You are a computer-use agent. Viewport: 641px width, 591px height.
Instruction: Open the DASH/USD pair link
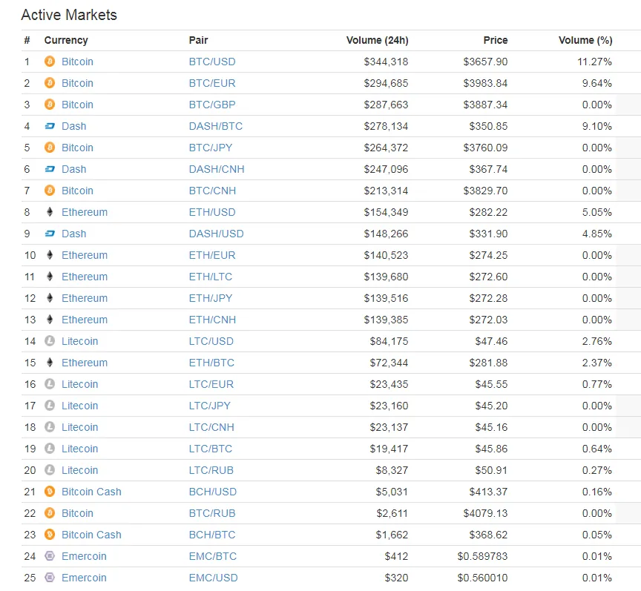(216, 234)
